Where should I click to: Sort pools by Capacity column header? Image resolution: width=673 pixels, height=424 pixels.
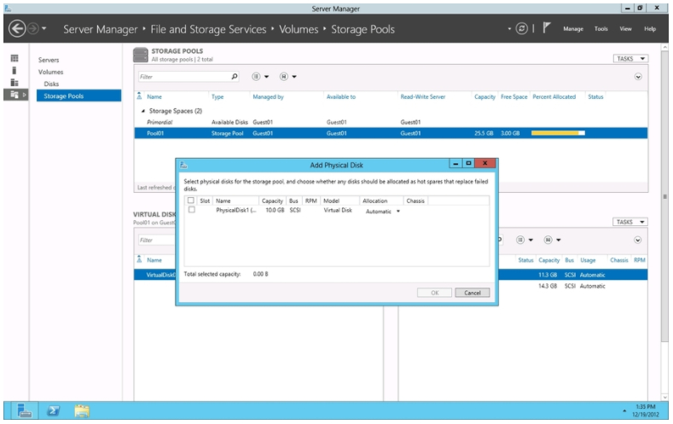pos(484,97)
